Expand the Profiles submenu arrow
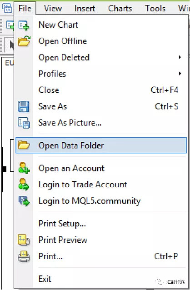Screen dimensions: 190x290 click(x=180, y=74)
